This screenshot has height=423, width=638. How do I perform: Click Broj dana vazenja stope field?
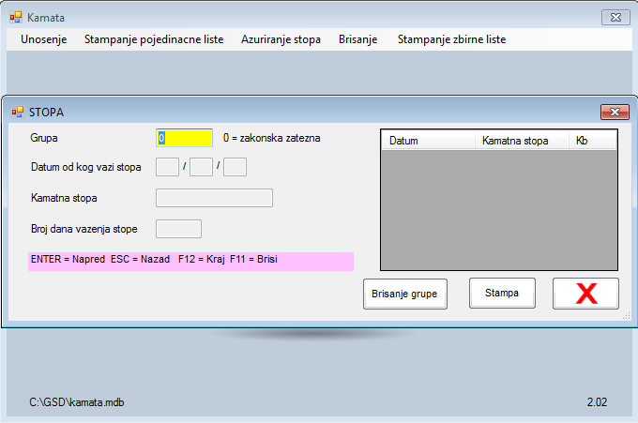pyautogui.click(x=178, y=229)
